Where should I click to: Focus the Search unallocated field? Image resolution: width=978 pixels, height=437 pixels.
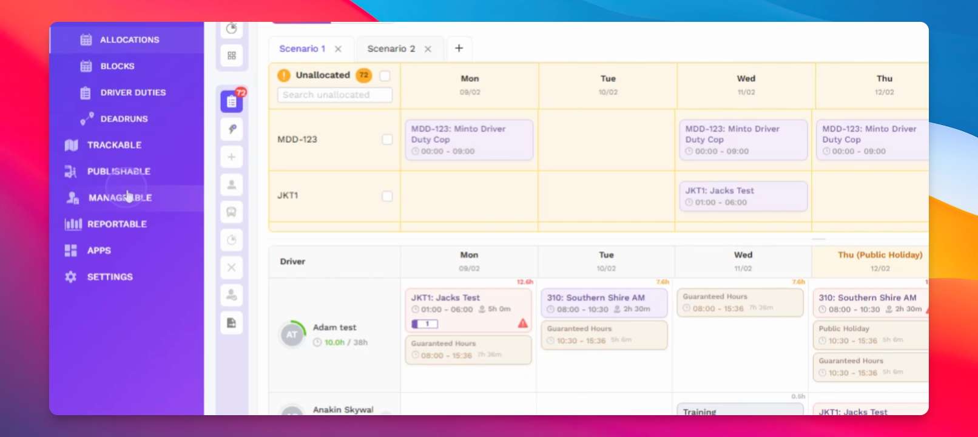(335, 95)
